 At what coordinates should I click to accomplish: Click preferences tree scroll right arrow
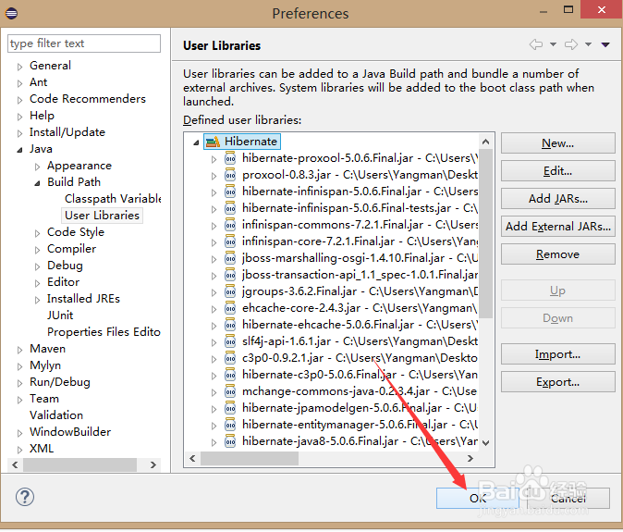153,464
